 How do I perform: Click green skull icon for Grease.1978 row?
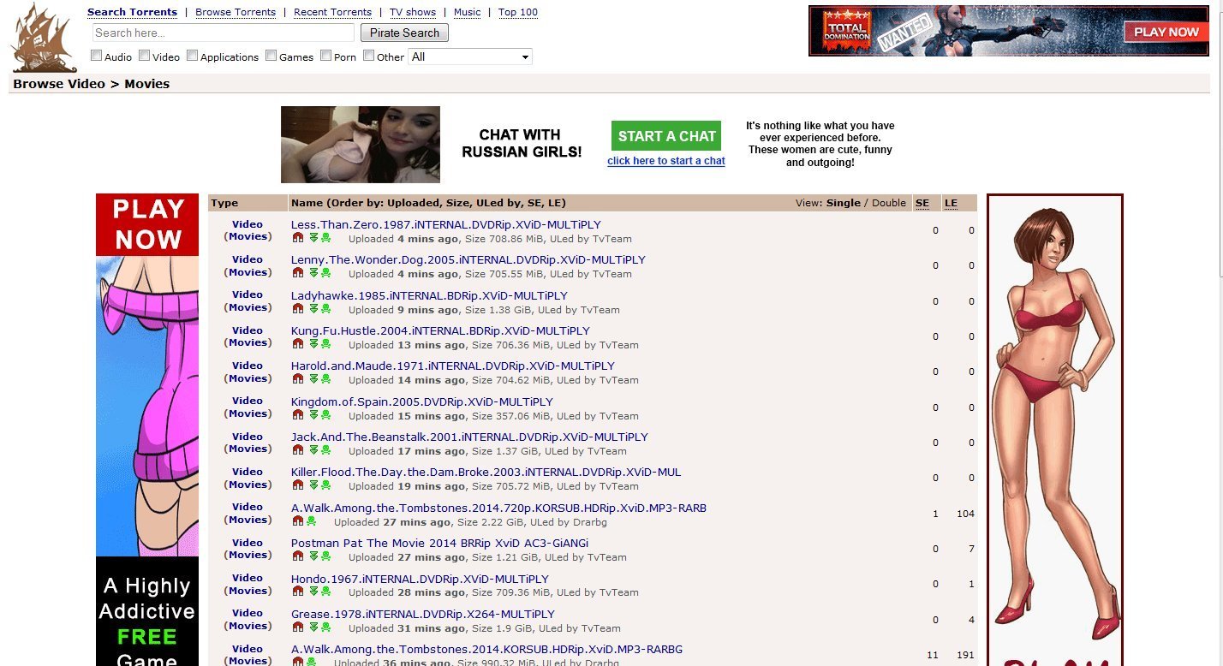click(x=325, y=627)
